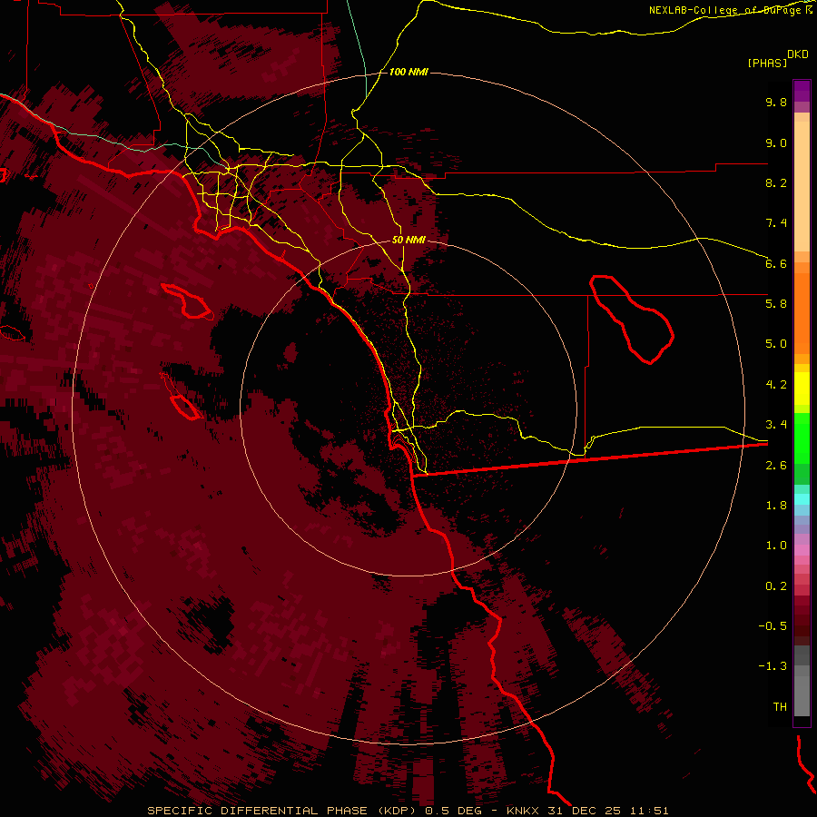Click the purple segment at top of color bar
Screen dimensions: 817x817
pyautogui.click(x=802, y=91)
